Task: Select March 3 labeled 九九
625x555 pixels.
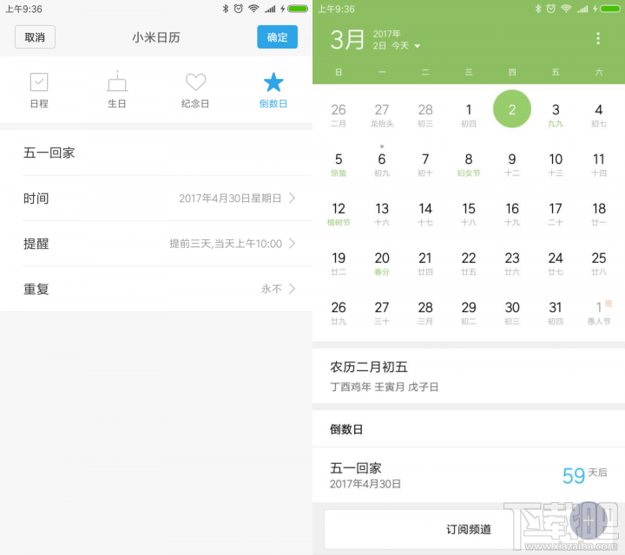Action: [x=556, y=114]
